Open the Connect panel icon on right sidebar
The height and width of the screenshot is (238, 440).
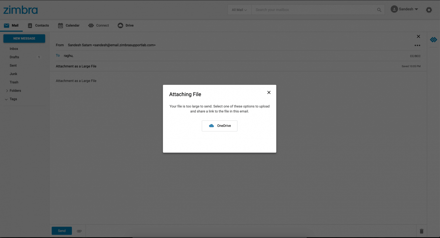pos(433,40)
